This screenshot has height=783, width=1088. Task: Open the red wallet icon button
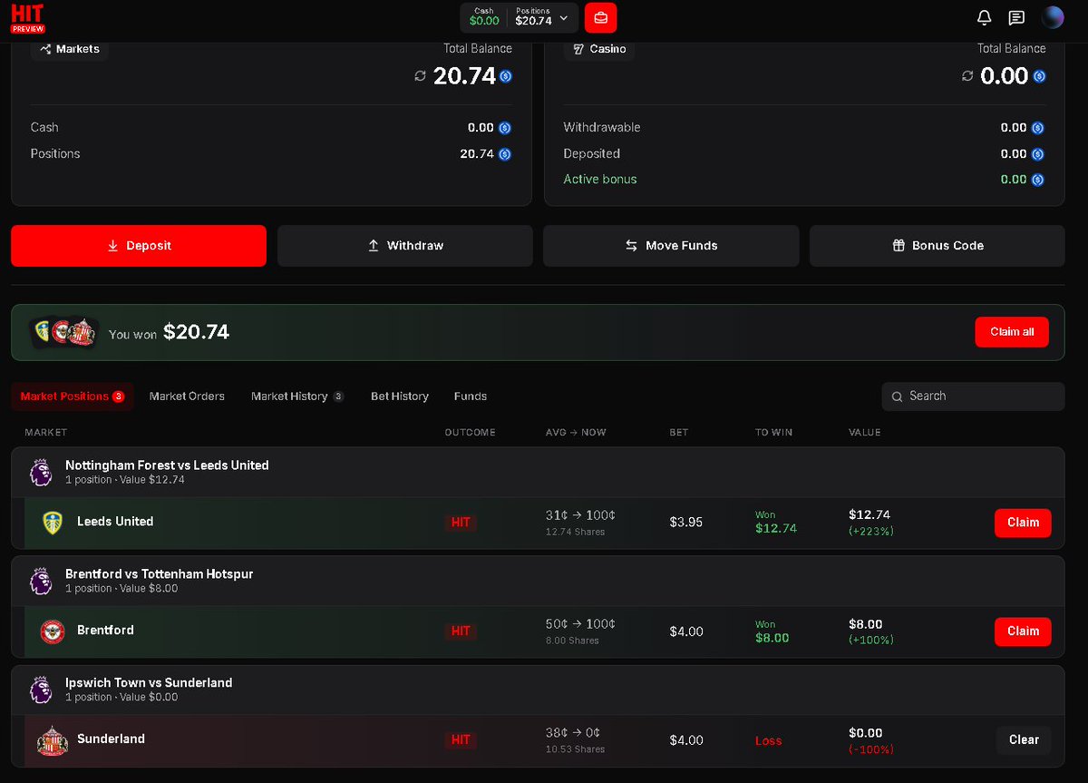[600, 17]
